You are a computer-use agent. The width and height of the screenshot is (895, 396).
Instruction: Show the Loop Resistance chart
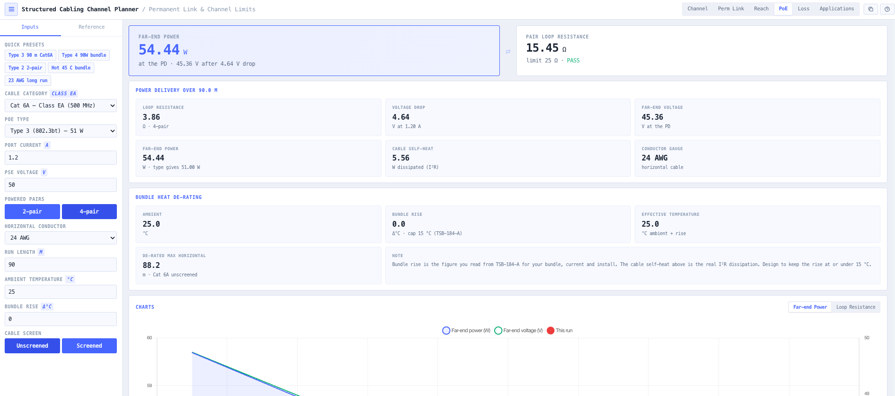856,307
